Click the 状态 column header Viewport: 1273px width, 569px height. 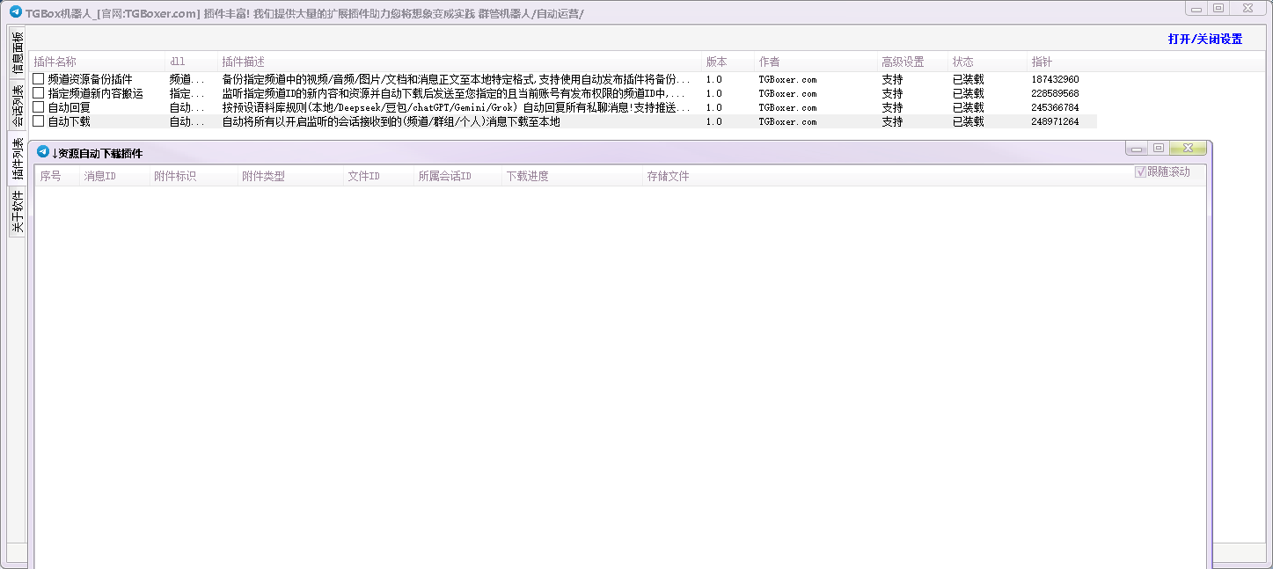962,62
